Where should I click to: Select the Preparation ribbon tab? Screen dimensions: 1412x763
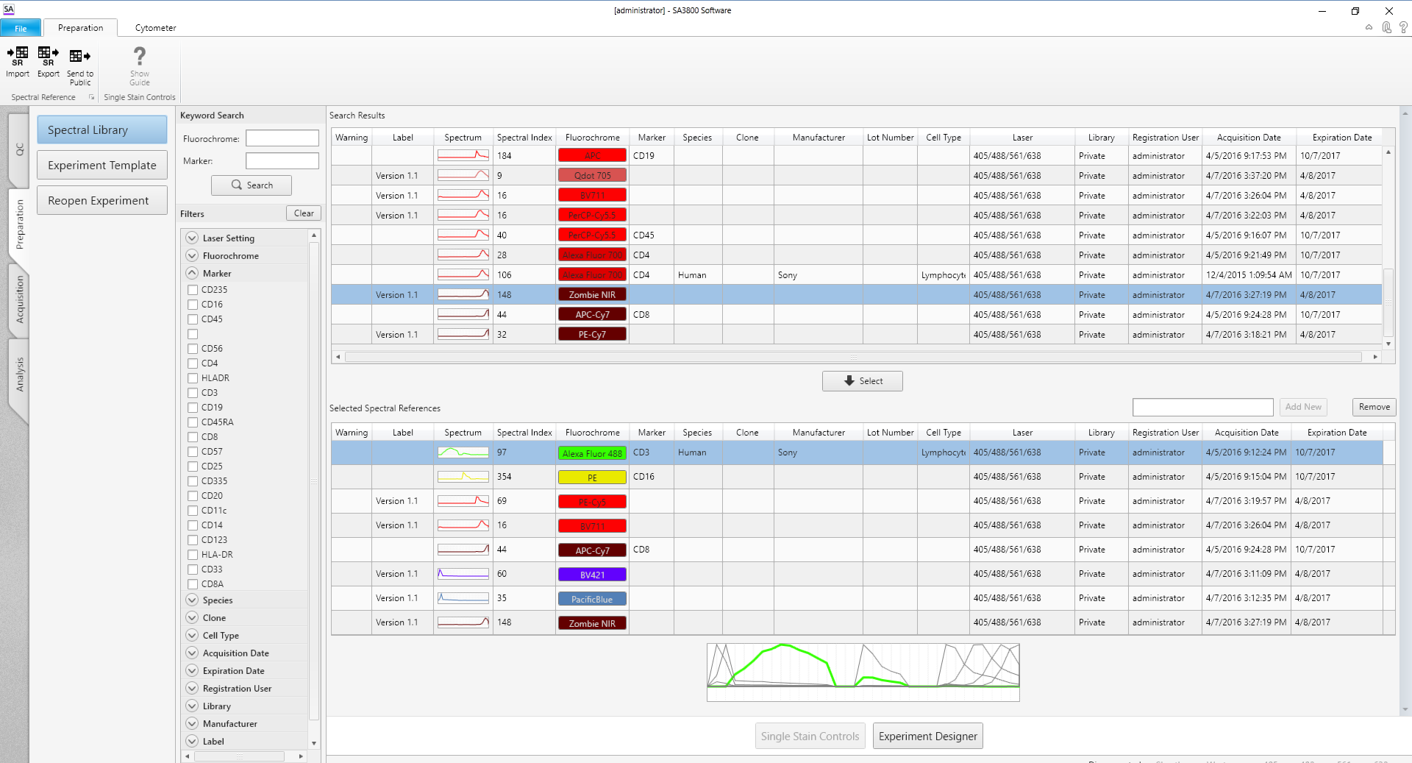pyautogui.click(x=80, y=28)
